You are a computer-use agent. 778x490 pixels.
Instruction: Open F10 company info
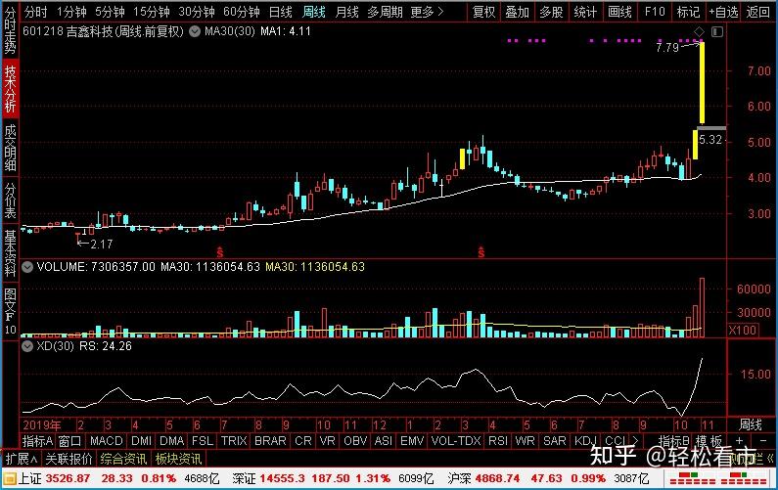(x=655, y=12)
